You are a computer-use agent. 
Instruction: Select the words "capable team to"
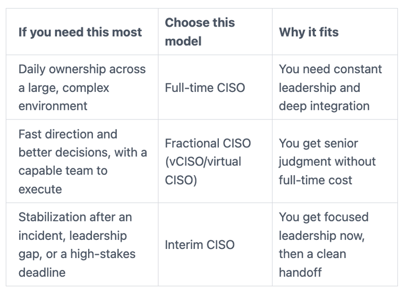[63, 171]
